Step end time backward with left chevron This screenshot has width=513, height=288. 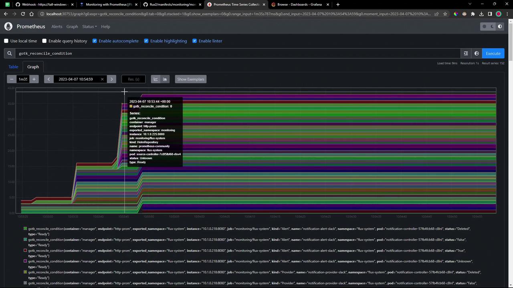point(48,79)
